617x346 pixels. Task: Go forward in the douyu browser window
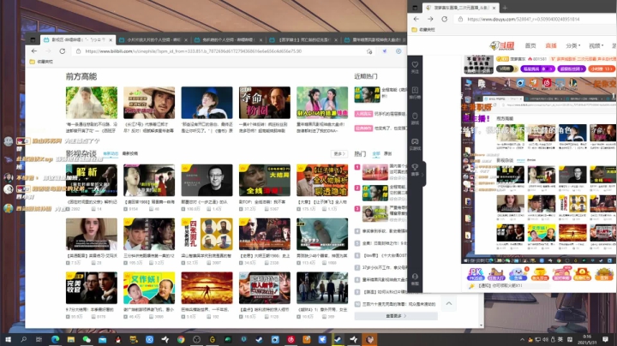430,19
